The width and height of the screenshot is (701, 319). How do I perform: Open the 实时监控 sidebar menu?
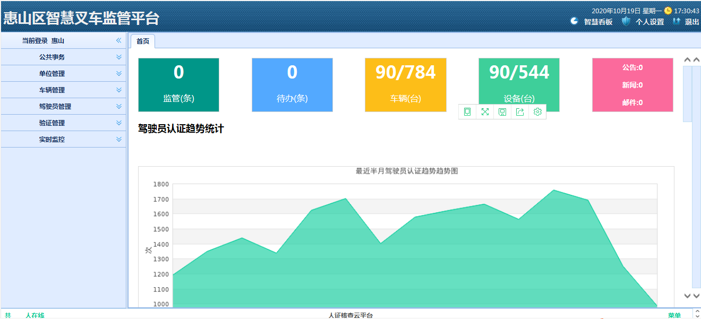pyautogui.click(x=119, y=139)
